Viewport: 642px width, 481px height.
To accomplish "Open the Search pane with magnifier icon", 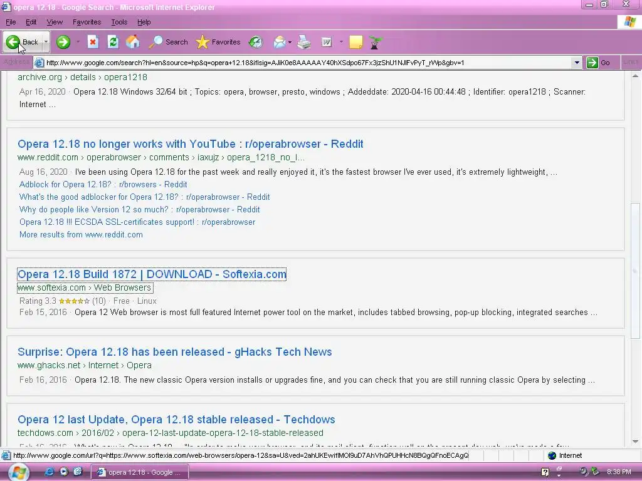I will pyautogui.click(x=168, y=42).
